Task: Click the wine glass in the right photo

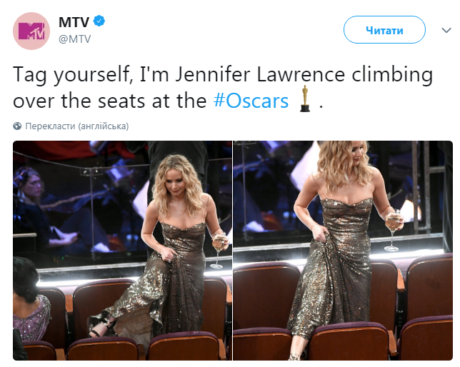Action: coord(393,231)
